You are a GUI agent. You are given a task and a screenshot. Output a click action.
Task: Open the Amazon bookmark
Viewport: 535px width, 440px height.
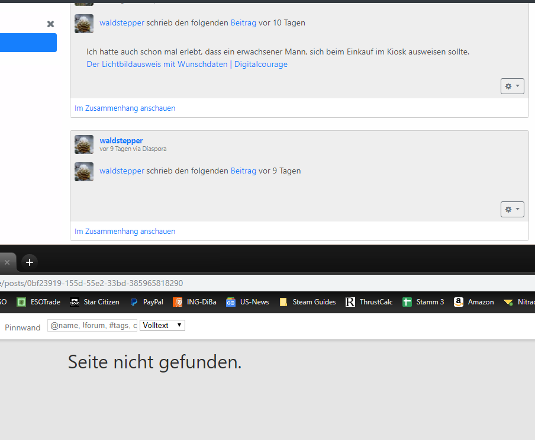[x=474, y=302]
